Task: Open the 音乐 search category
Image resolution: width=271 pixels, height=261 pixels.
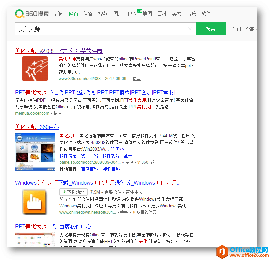Action: (191, 14)
